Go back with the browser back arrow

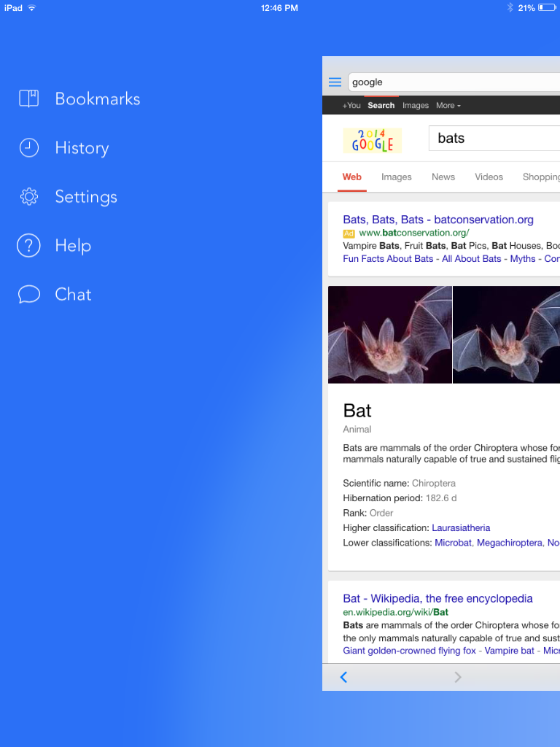click(x=343, y=677)
